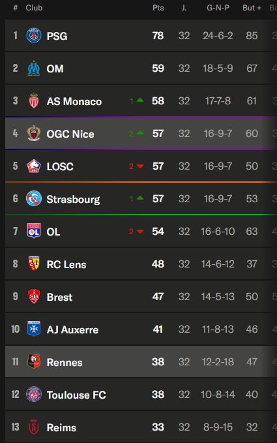Open the Toulouse FC team name link
277x443 pixels.
[76, 395]
